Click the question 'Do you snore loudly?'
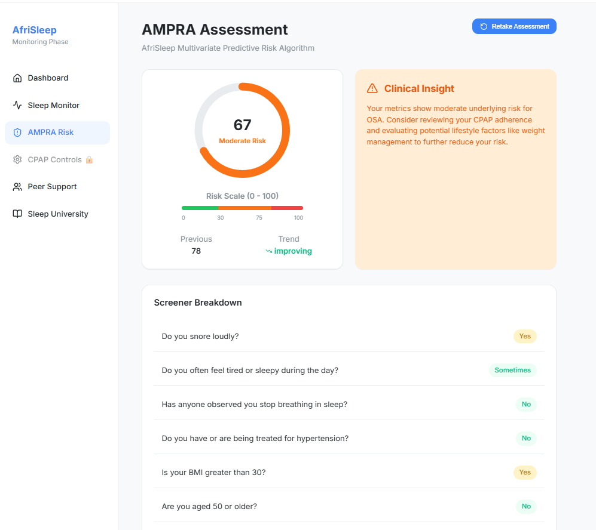The width and height of the screenshot is (596, 530). pos(200,337)
